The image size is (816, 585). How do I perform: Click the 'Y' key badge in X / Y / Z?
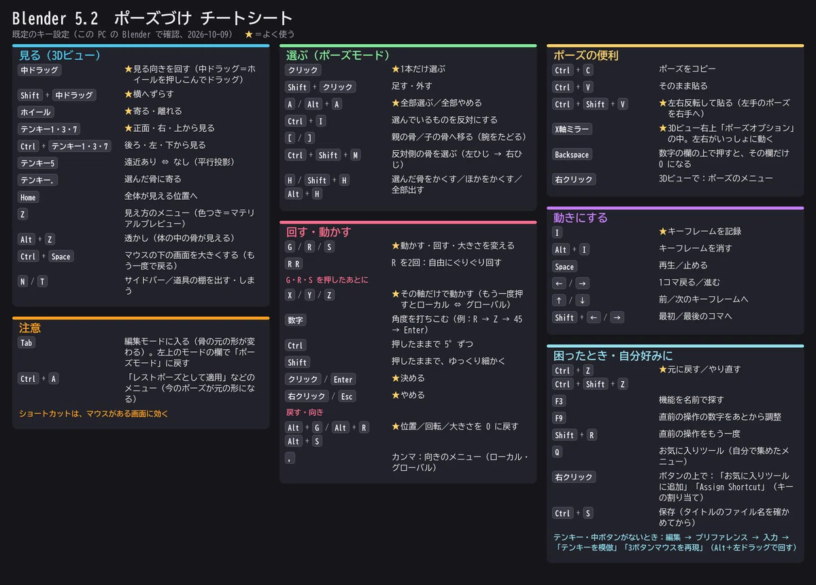coord(309,295)
